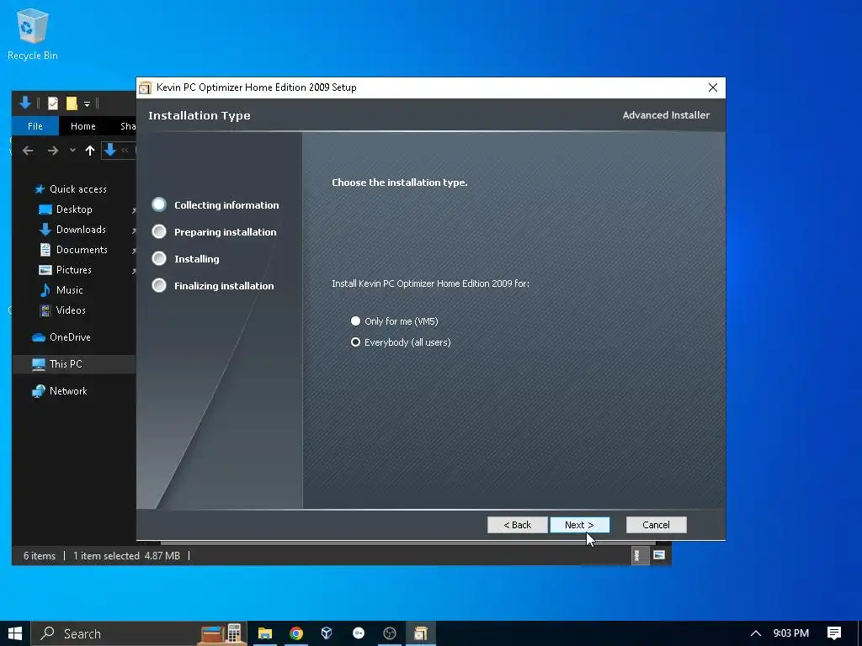Open the Home tab in File Explorer
This screenshot has width=862, height=646.
click(x=83, y=126)
